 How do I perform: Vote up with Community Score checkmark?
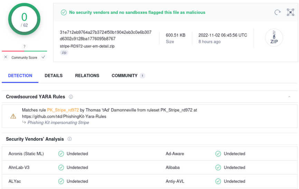[x=43, y=57]
